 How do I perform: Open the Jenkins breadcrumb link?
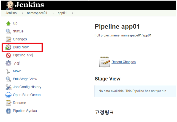pyautogui.click(x=11, y=13)
